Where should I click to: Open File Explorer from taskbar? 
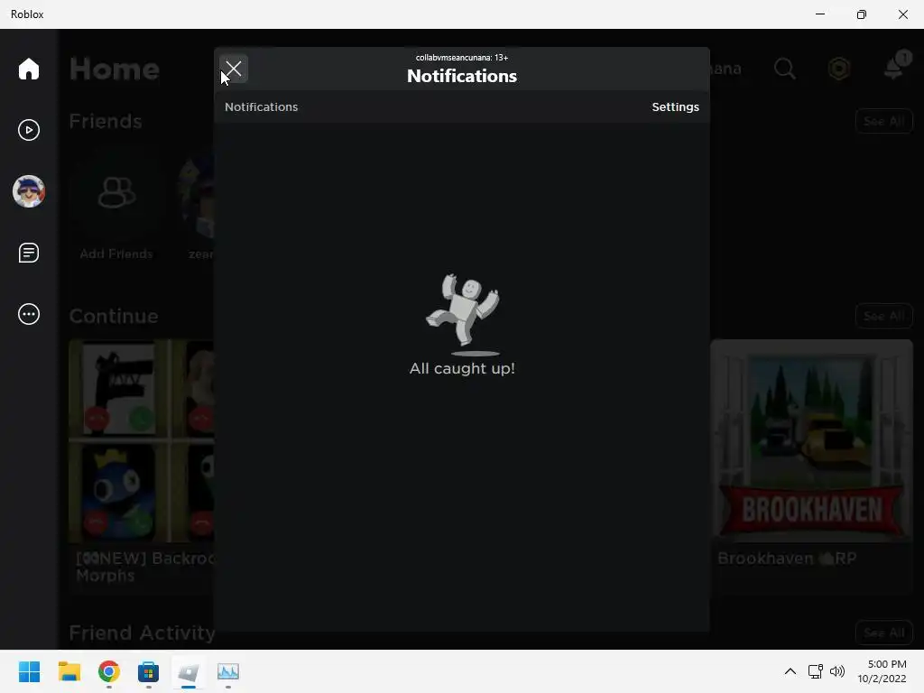click(69, 671)
